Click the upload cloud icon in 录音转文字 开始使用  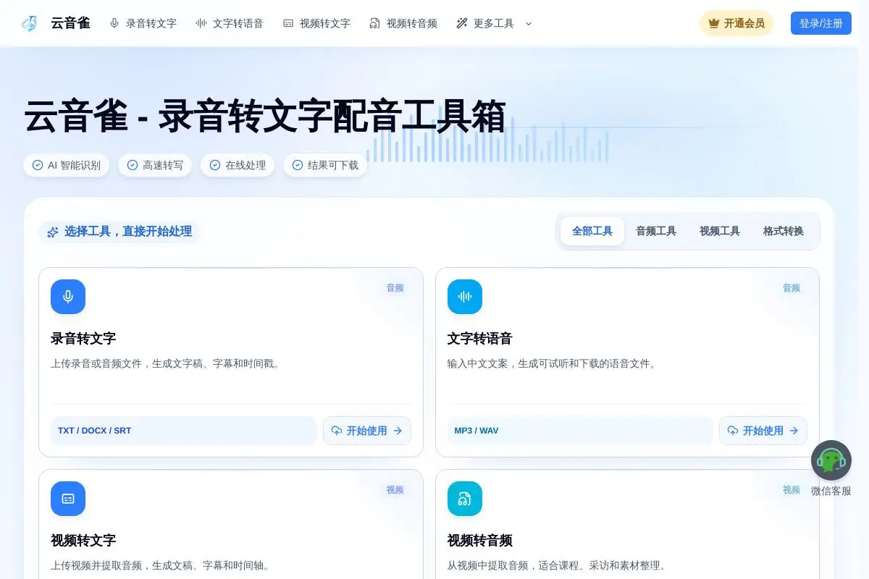pyautogui.click(x=337, y=431)
